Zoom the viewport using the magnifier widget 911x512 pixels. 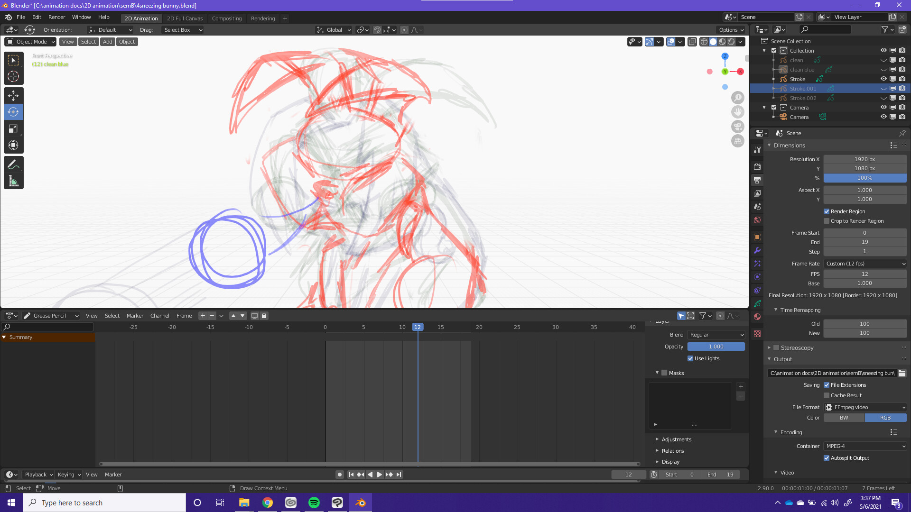pyautogui.click(x=737, y=98)
